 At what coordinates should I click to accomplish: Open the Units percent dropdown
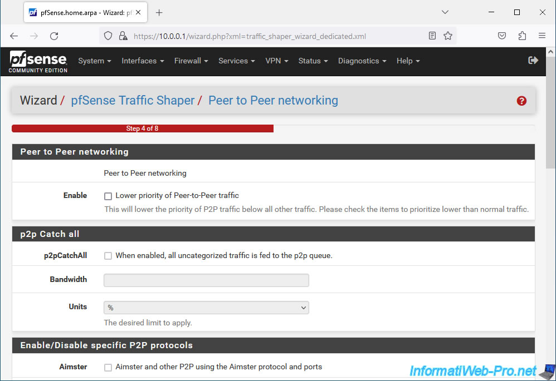click(x=206, y=308)
